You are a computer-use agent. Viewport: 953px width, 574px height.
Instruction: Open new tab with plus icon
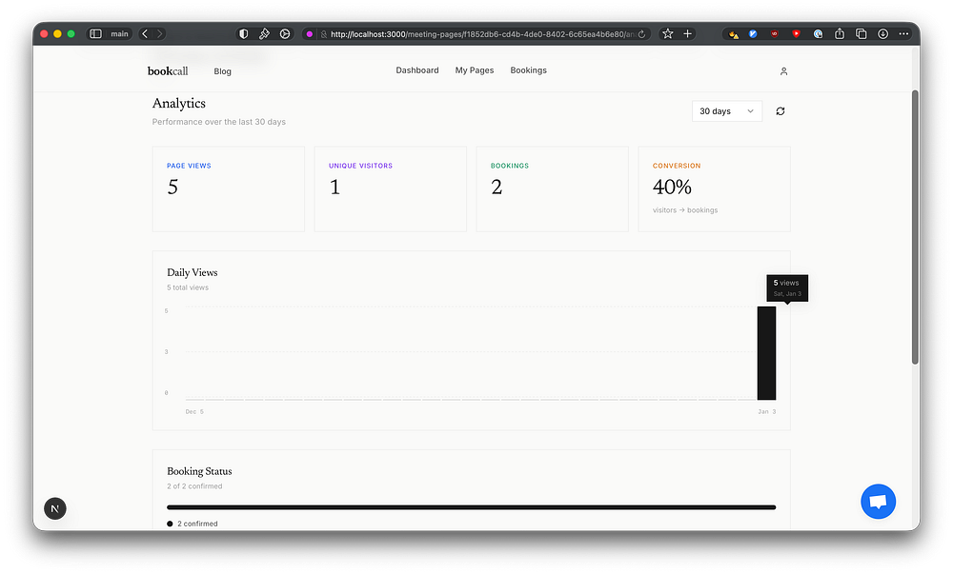[x=687, y=34]
